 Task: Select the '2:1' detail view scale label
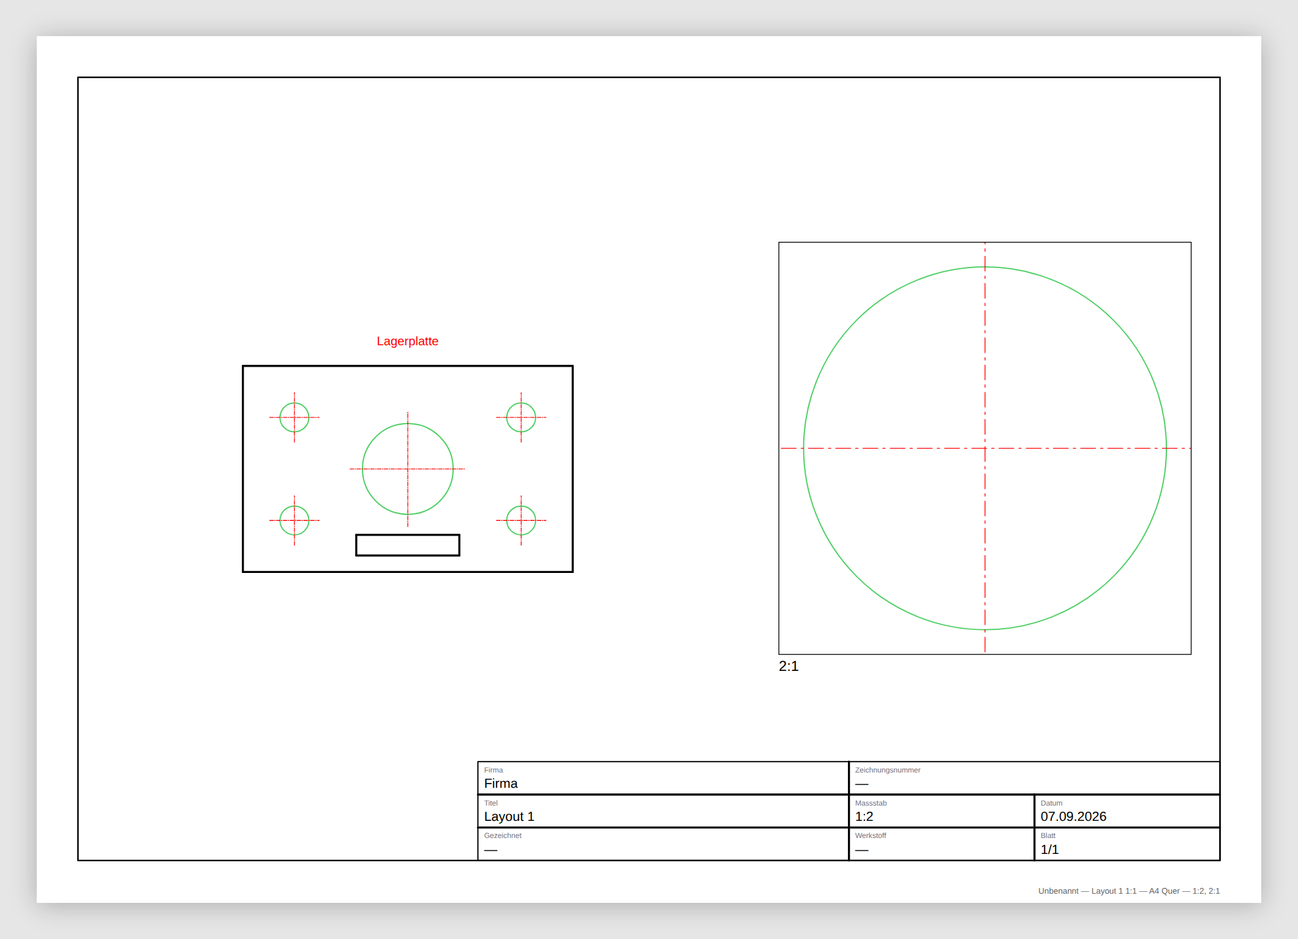tap(789, 666)
